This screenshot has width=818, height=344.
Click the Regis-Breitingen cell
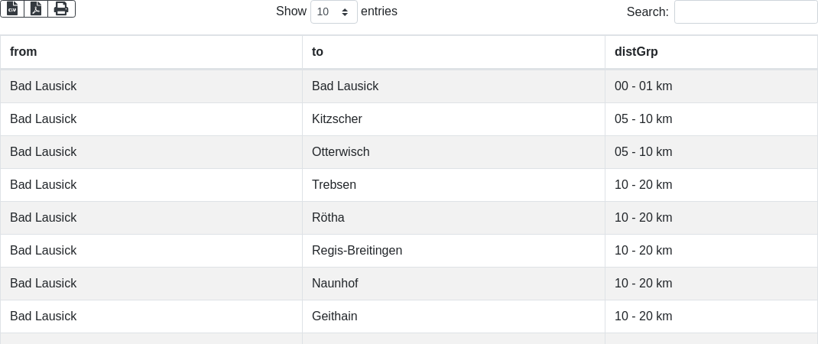(454, 251)
